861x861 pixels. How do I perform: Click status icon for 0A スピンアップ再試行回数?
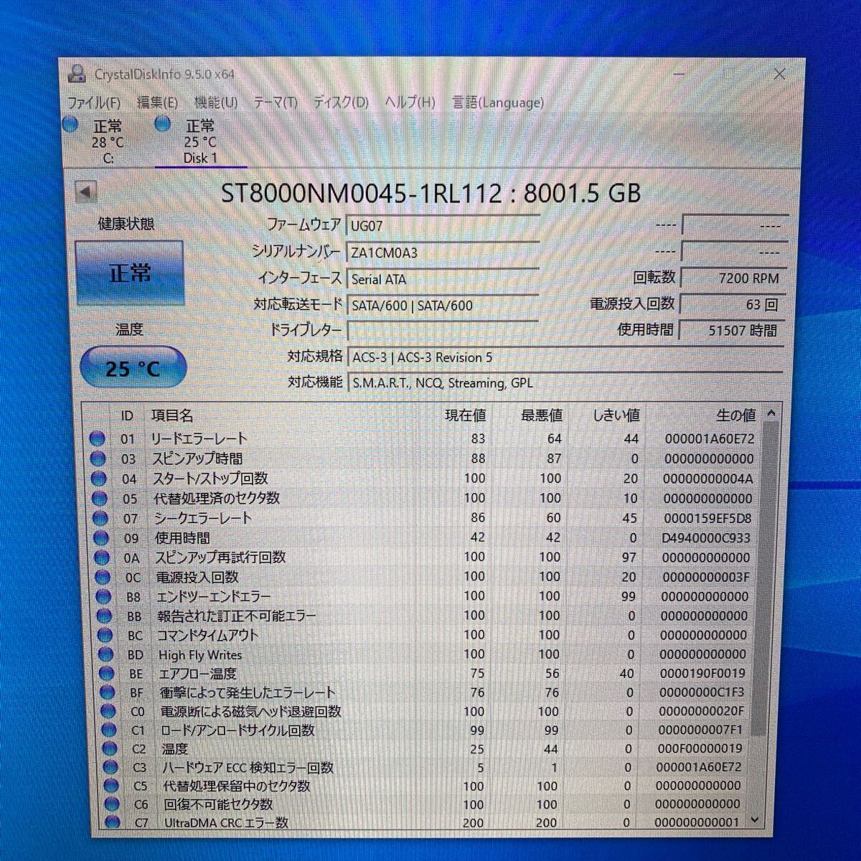coord(101,557)
